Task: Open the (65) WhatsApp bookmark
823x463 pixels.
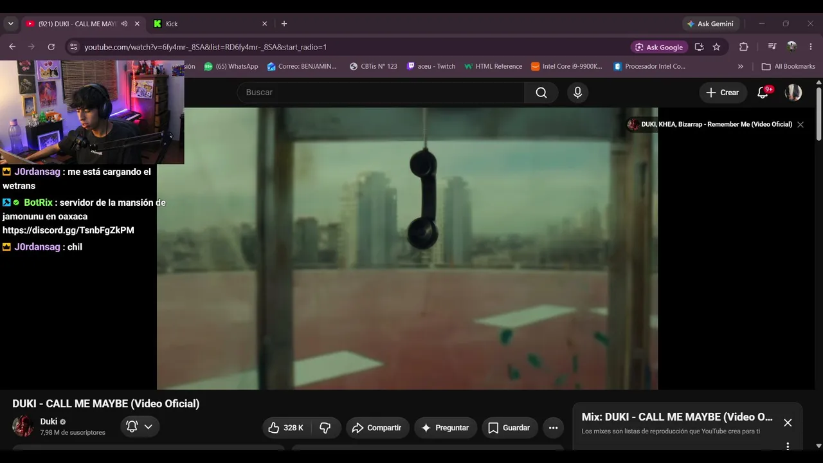Action: [x=231, y=66]
